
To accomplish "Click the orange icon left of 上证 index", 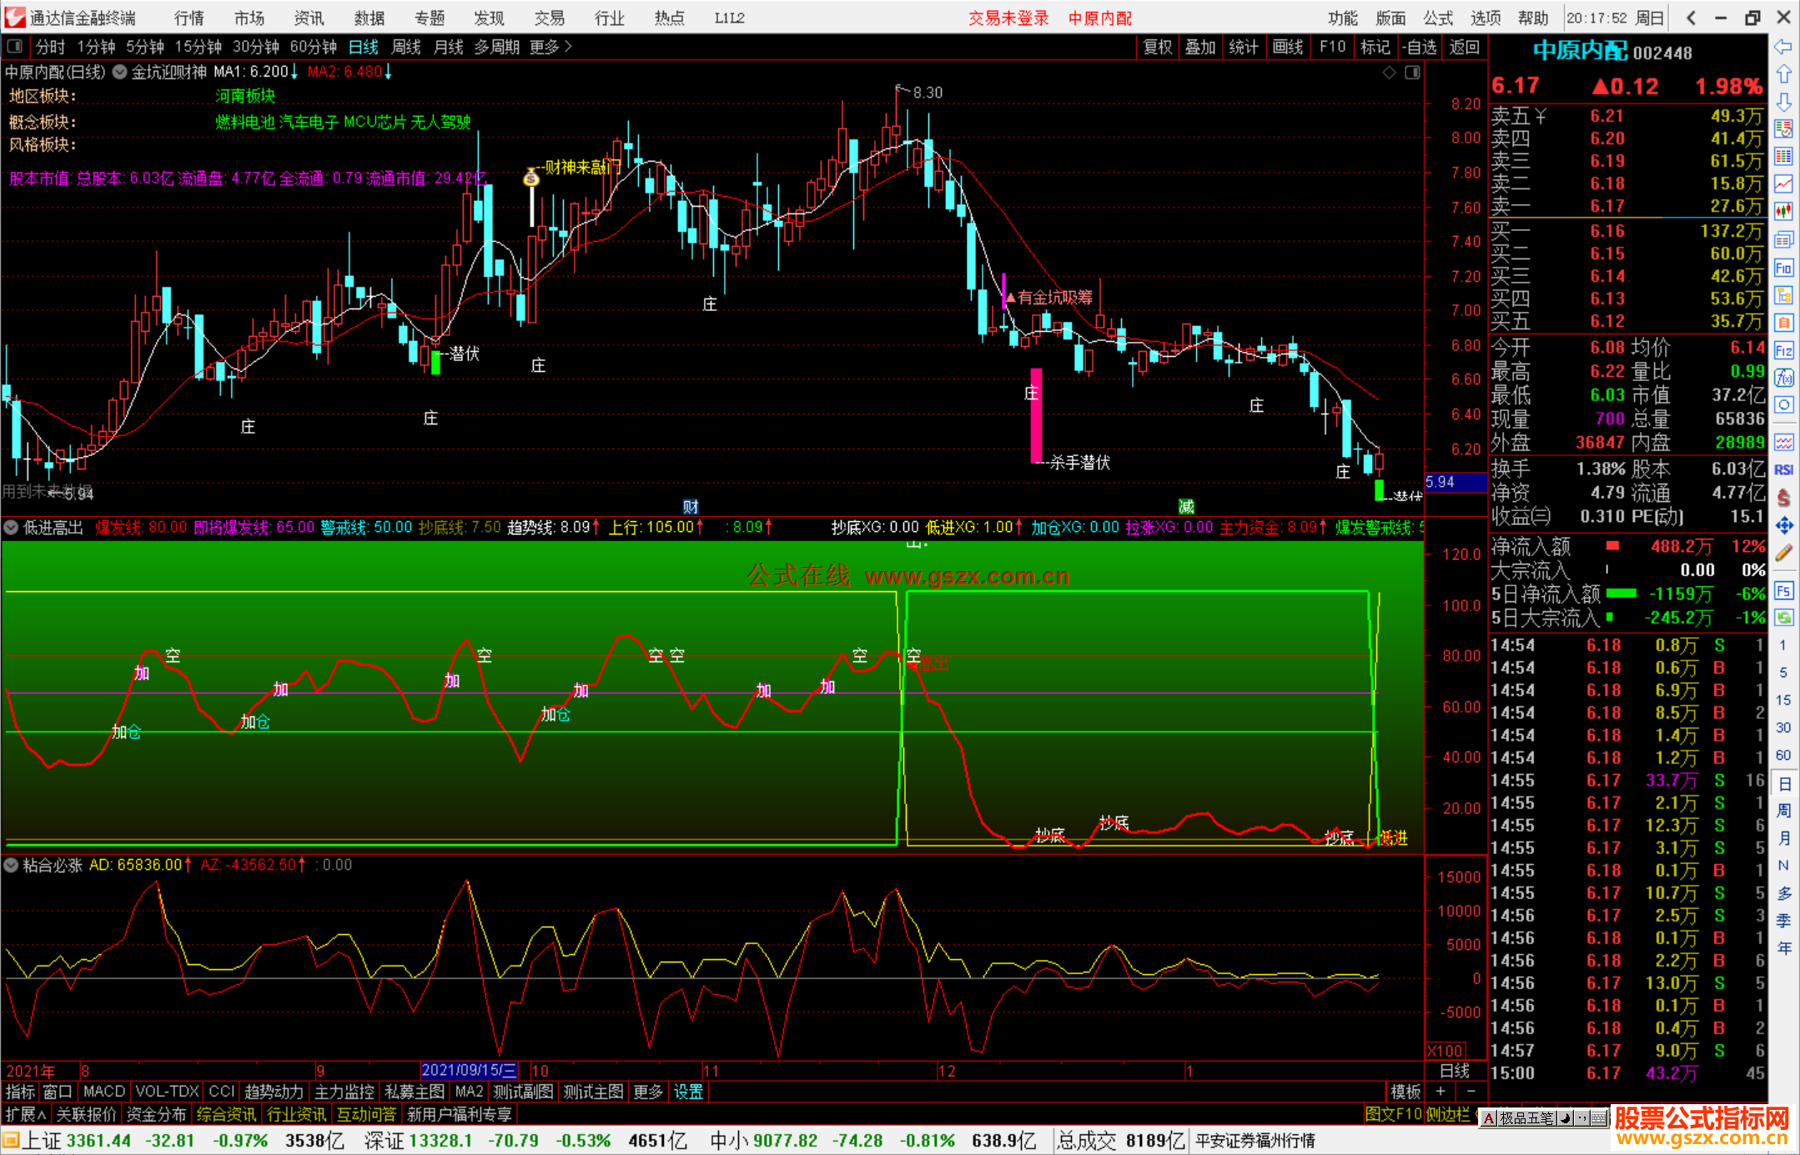I will [x=11, y=1140].
